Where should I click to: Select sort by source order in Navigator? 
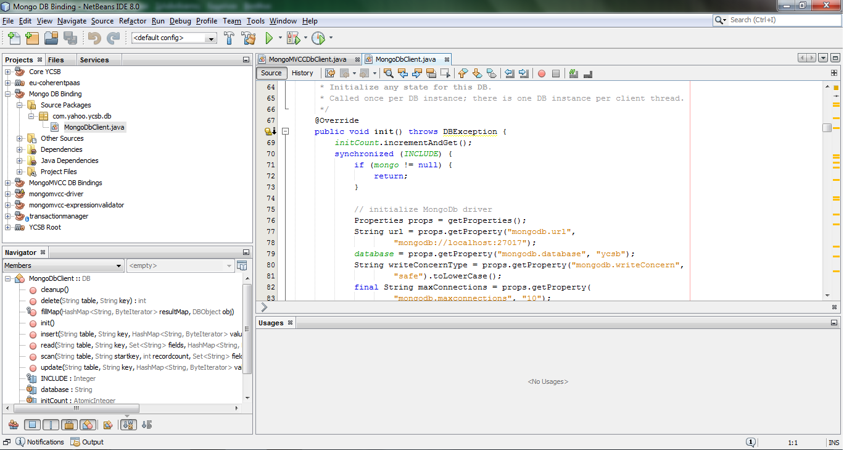147,425
